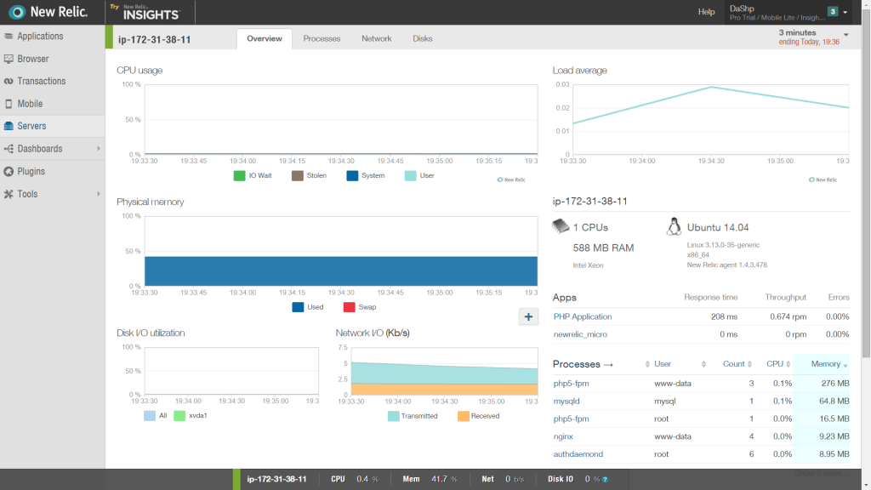Open the nginx process link
This screenshot has height=490, width=871.
click(x=563, y=436)
